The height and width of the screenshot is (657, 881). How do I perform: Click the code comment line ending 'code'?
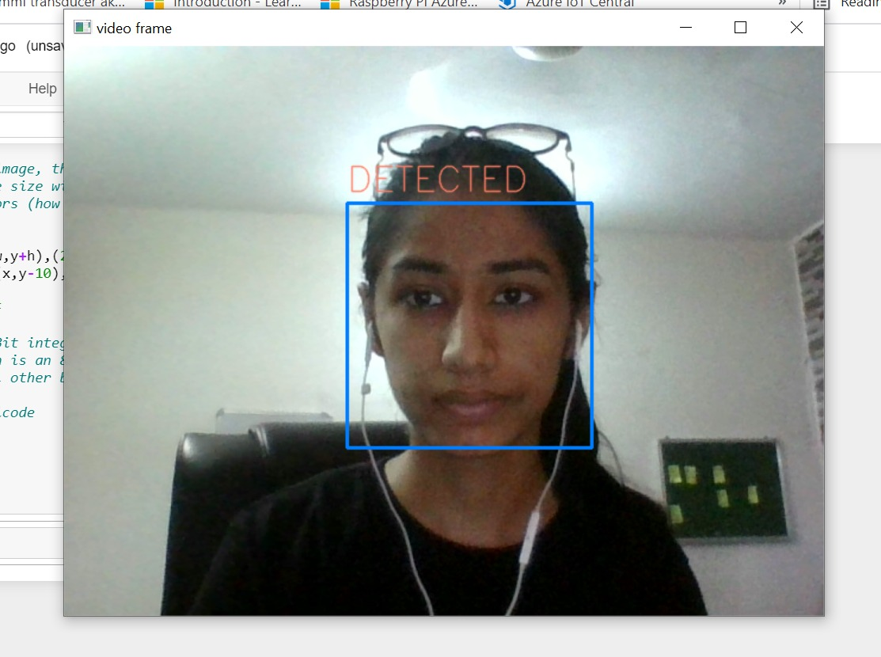pos(17,412)
